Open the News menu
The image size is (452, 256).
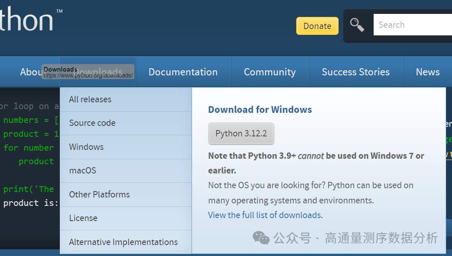tap(428, 72)
